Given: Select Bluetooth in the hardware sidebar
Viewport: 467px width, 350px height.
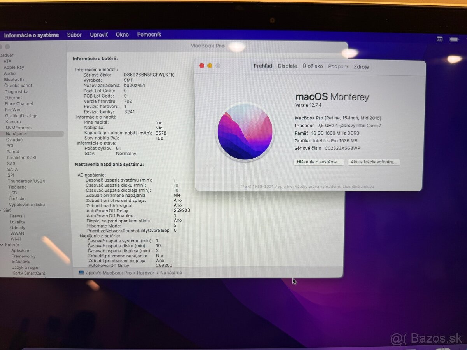Looking at the screenshot, I should coord(14,79).
